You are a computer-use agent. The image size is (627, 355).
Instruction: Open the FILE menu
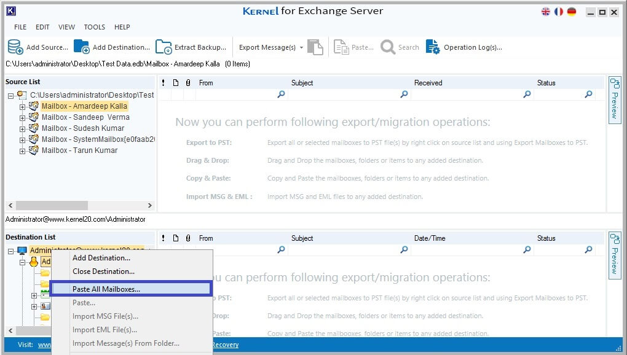[20, 27]
